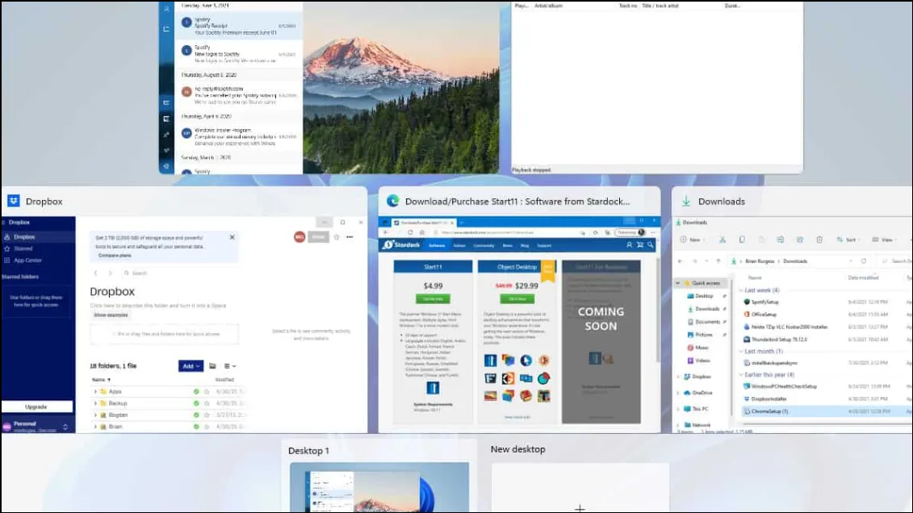Expand the Apps folder row chevron
Viewport: 913px width, 513px height.
click(x=95, y=392)
